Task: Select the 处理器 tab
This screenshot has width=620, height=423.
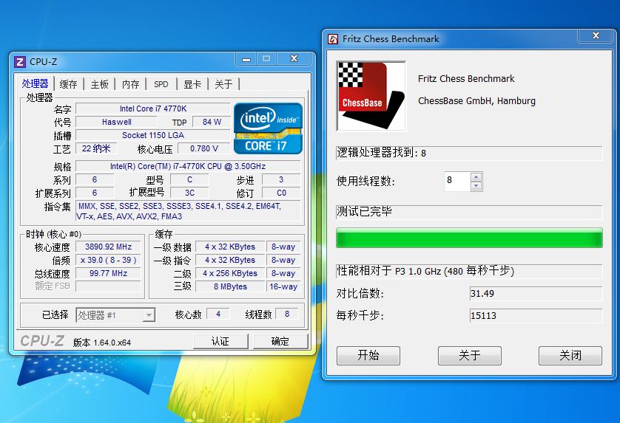Action: (36, 83)
